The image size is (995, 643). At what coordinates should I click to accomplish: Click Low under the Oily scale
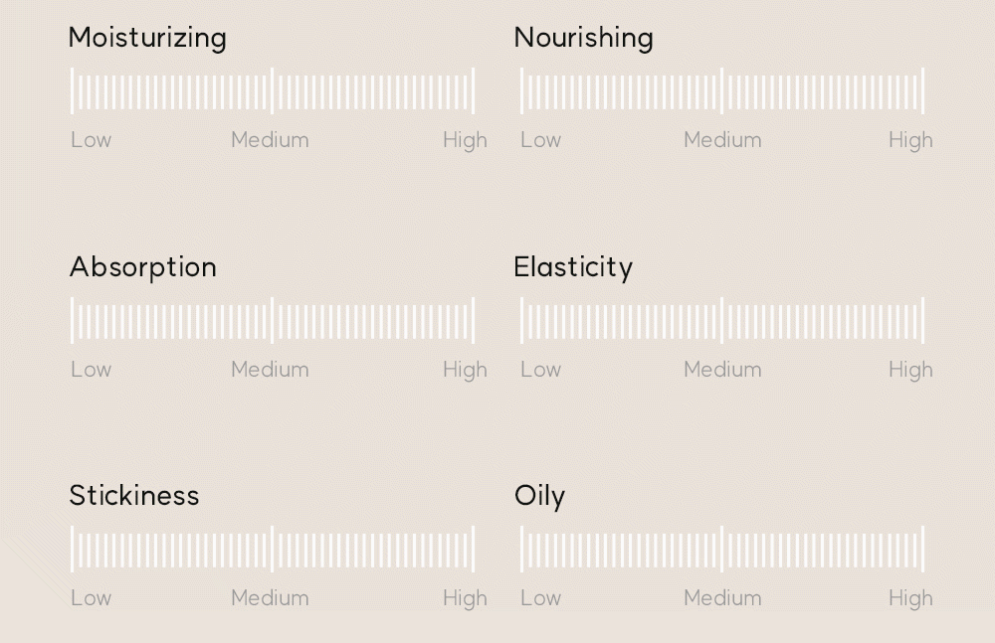point(540,598)
